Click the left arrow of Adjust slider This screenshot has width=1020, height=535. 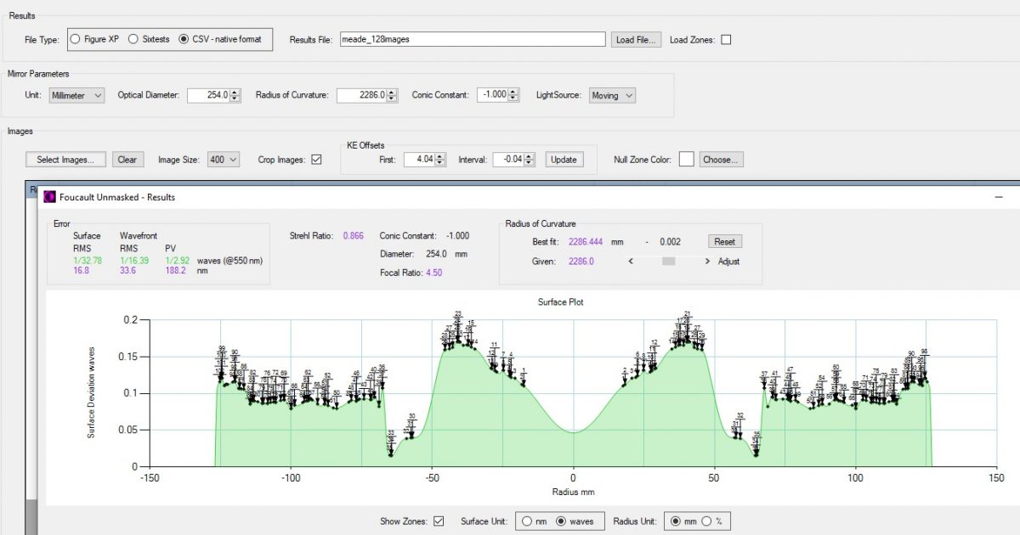click(x=630, y=262)
